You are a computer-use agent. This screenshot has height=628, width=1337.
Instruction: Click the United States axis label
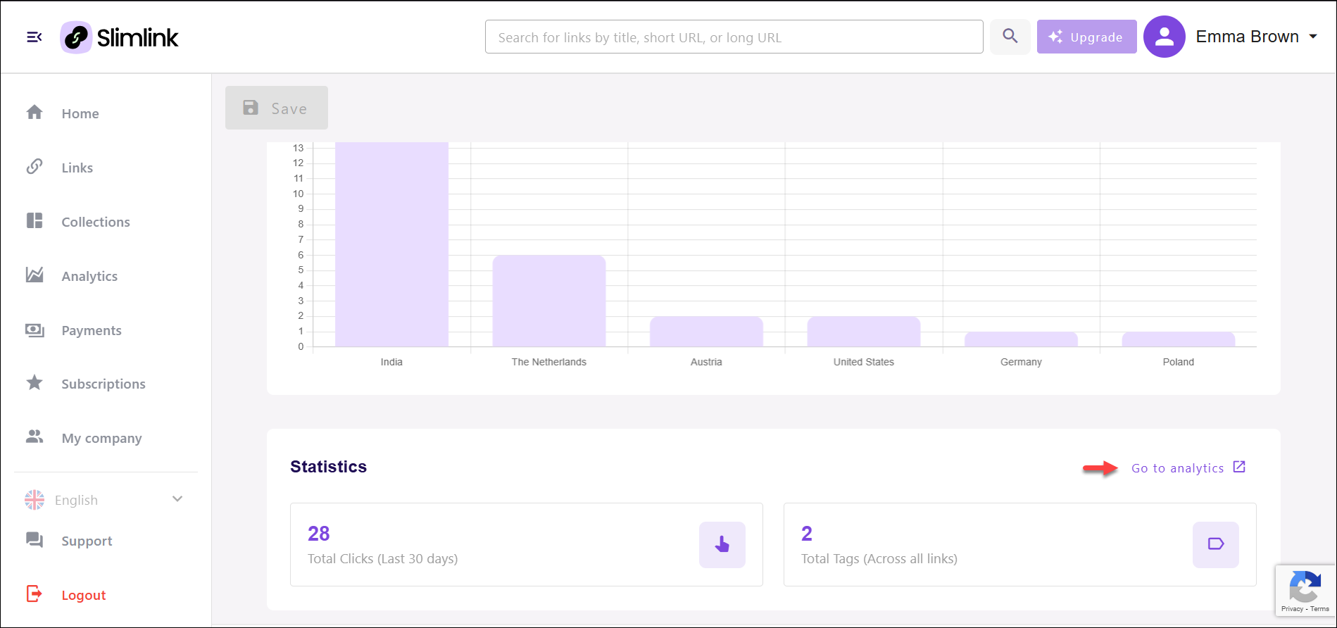tap(864, 362)
